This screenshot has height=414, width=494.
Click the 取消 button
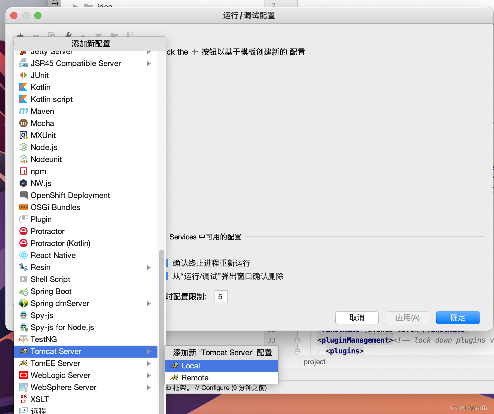point(357,318)
